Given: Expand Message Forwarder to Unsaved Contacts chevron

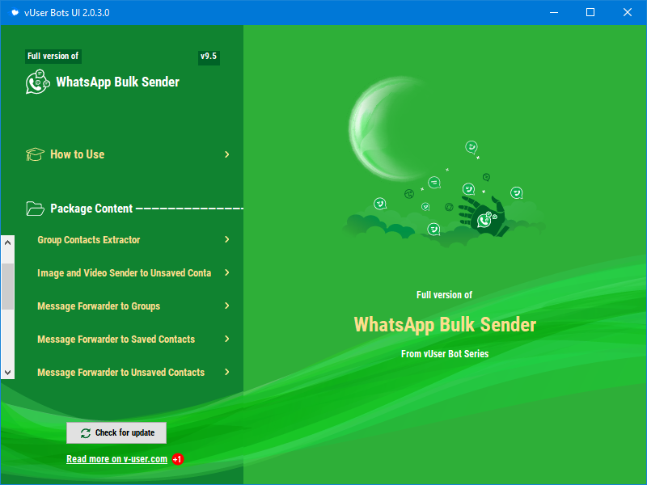Looking at the screenshot, I should [x=227, y=372].
